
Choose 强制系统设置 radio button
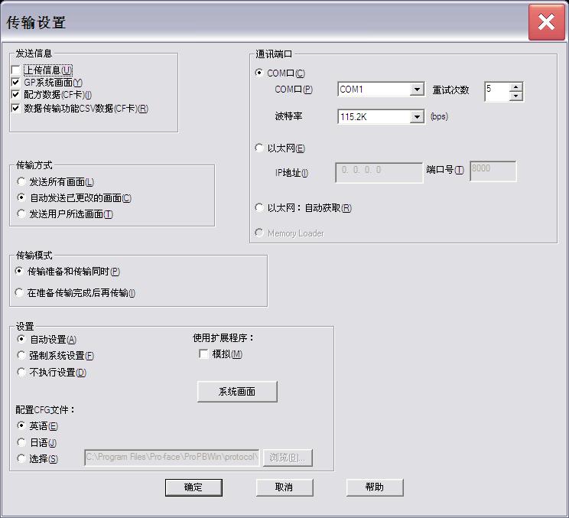(x=21, y=356)
